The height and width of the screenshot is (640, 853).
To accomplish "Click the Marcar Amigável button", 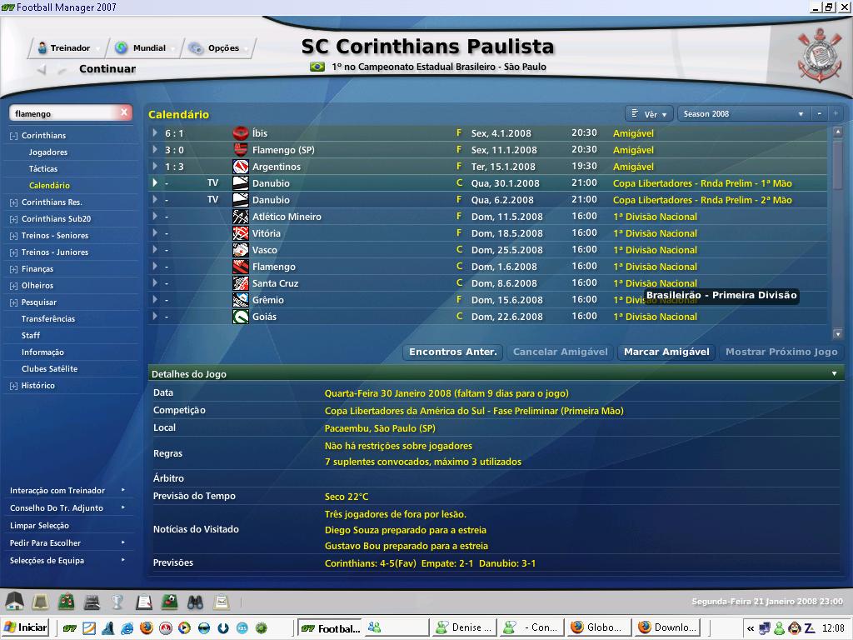I will click(x=666, y=352).
